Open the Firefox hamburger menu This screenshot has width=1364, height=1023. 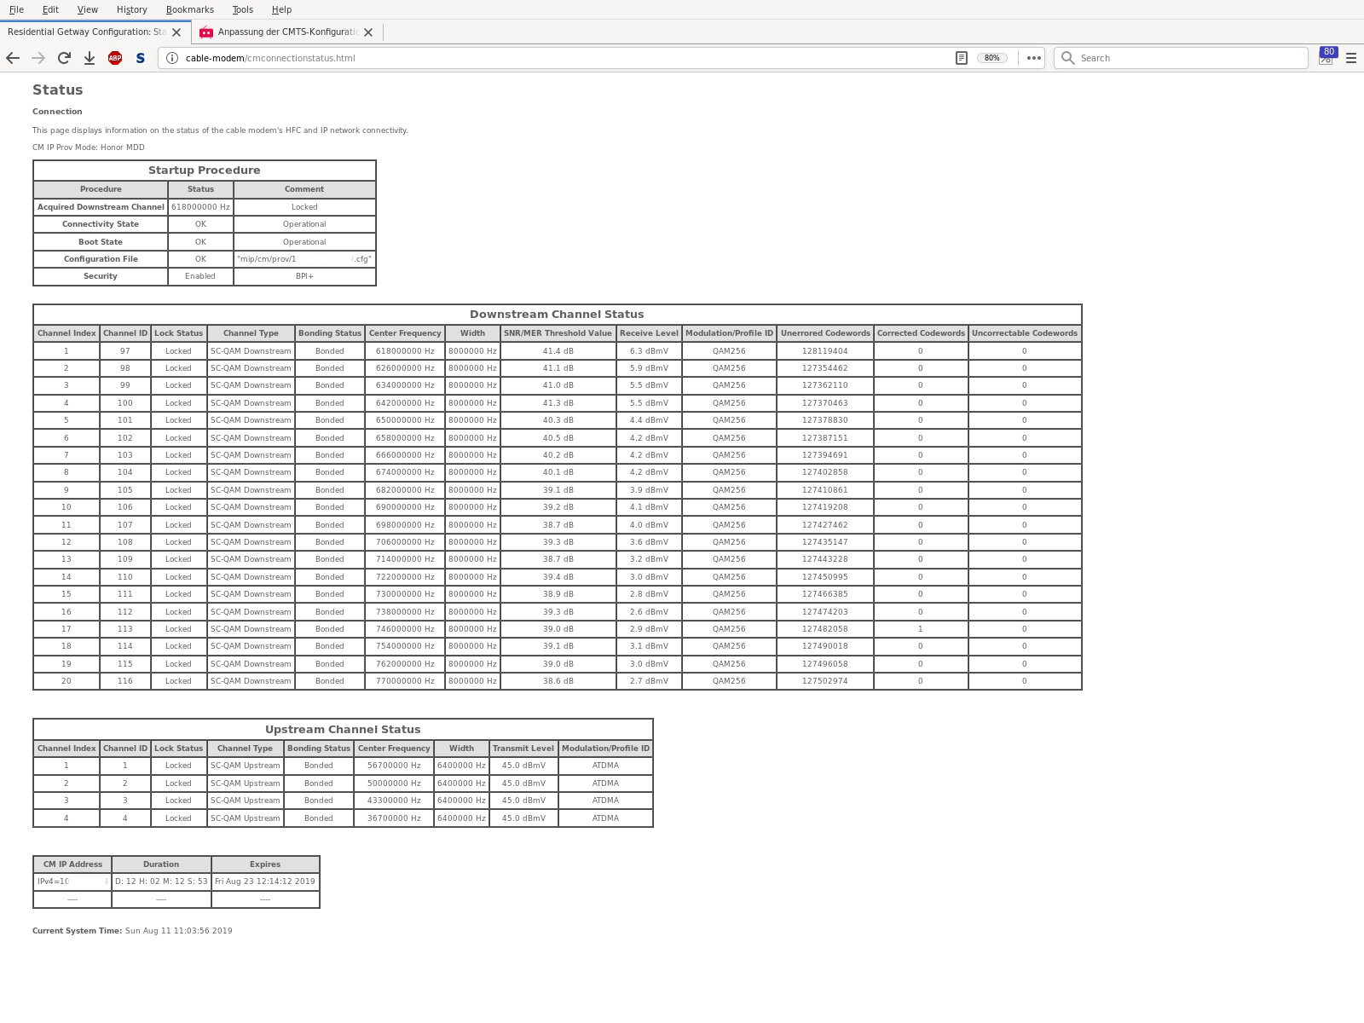1351,58
